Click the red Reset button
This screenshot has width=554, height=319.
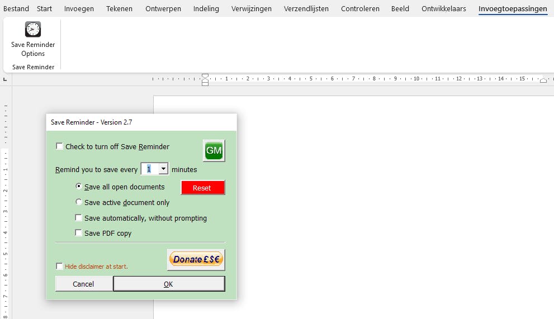coord(203,188)
